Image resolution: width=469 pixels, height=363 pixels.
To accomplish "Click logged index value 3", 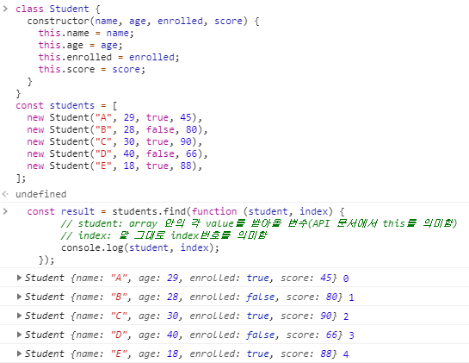I will (x=351, y=335).
